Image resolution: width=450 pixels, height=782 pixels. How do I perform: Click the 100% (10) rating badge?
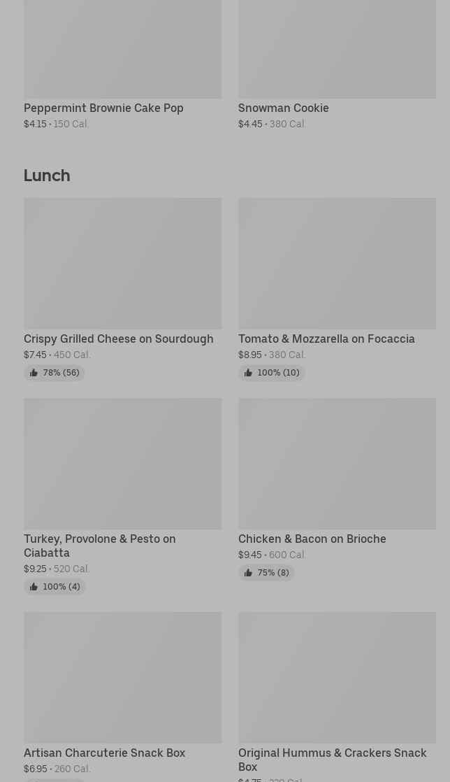pos(272,373)
